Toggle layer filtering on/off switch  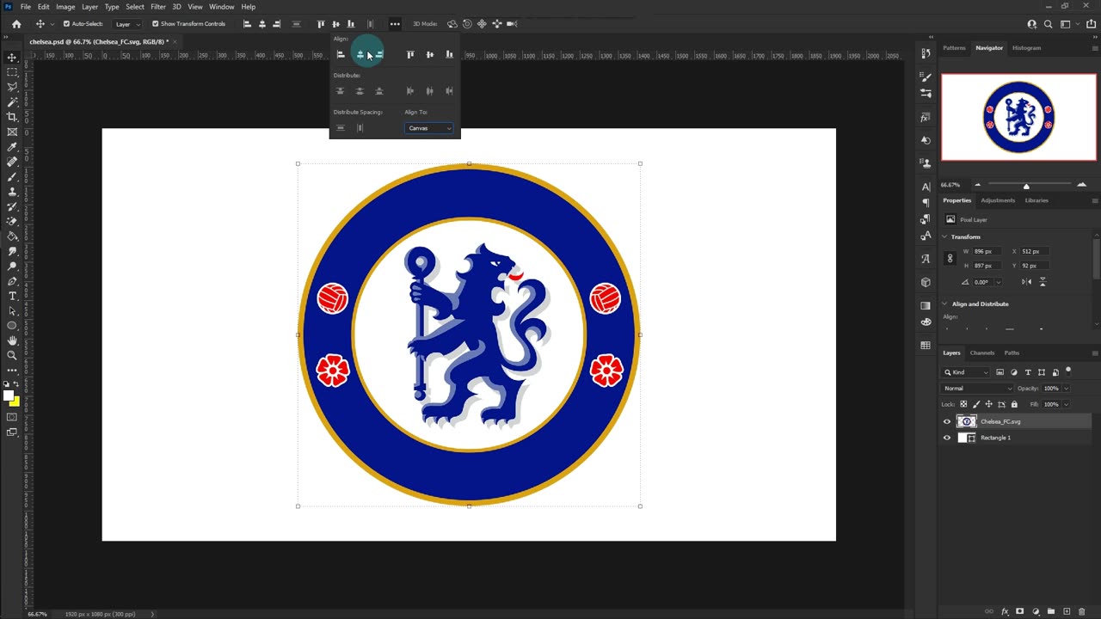(x=1068, y=371)
